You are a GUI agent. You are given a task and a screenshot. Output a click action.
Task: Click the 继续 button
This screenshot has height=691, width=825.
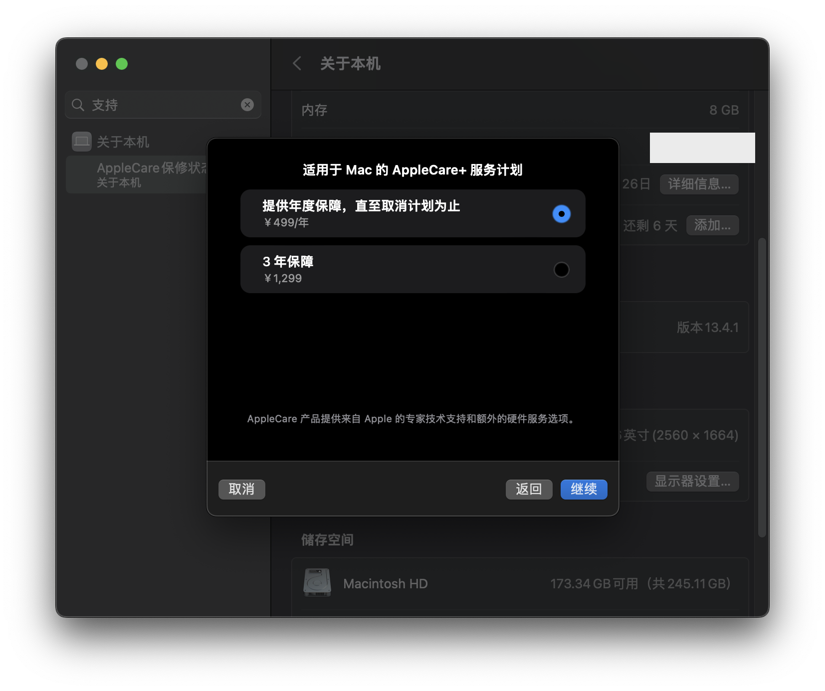584,489
